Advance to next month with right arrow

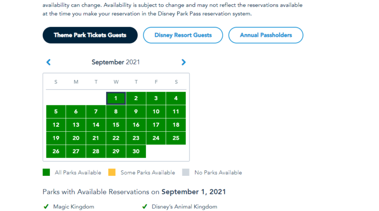pyautogui.click(x=183, y=62)
